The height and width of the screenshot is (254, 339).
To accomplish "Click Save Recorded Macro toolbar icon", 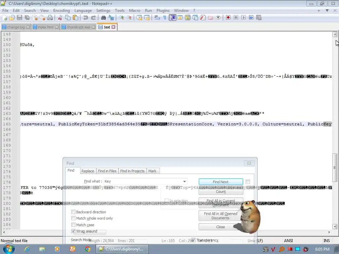I will (259, 18).
